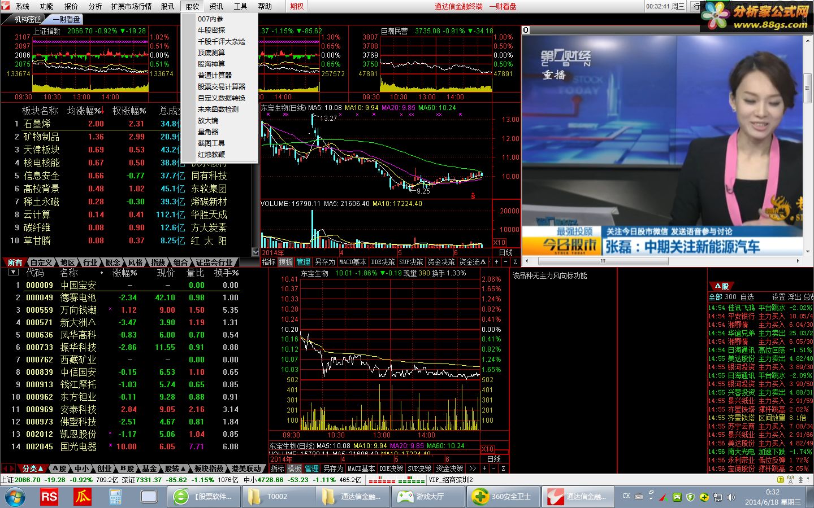Select the 港美联动 tab
Image resolution: width=814 pixels, height=508 pixels.
[x=246, y=468]
